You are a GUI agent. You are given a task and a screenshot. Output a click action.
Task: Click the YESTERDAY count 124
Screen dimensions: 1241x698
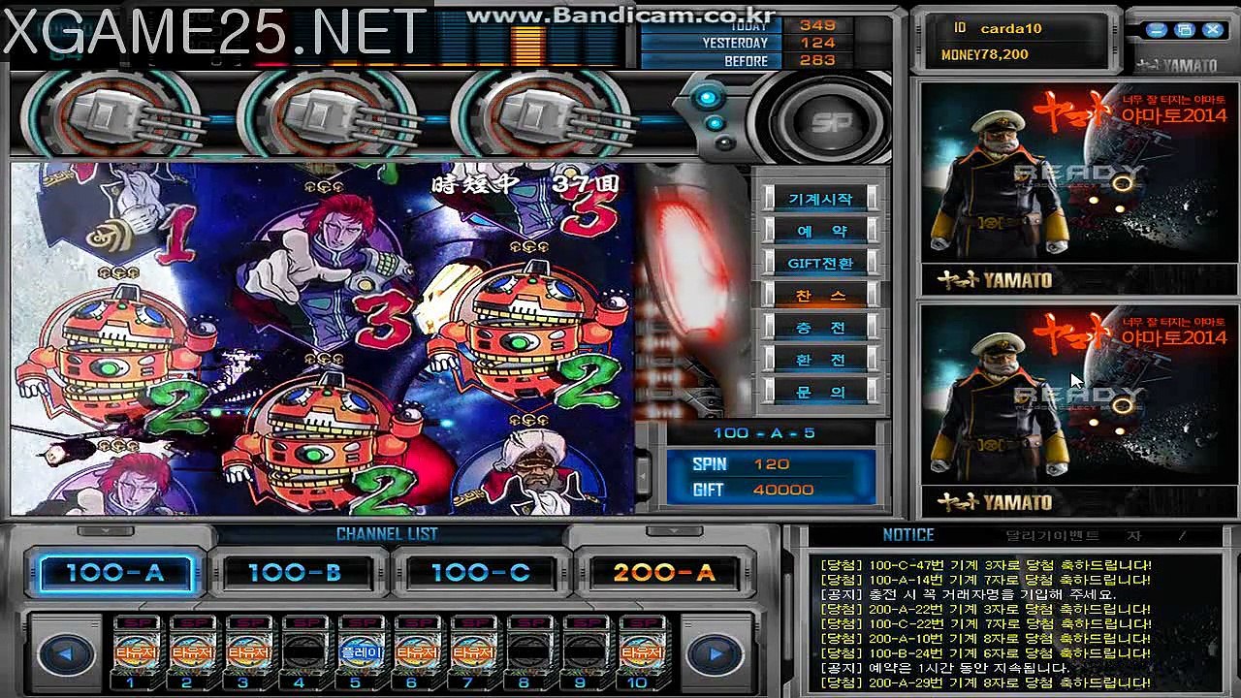click(x=817, y=43)
